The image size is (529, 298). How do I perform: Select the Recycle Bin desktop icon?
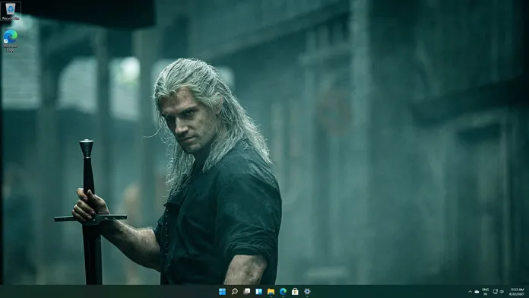pyautogui.click(x=11, y=11)
